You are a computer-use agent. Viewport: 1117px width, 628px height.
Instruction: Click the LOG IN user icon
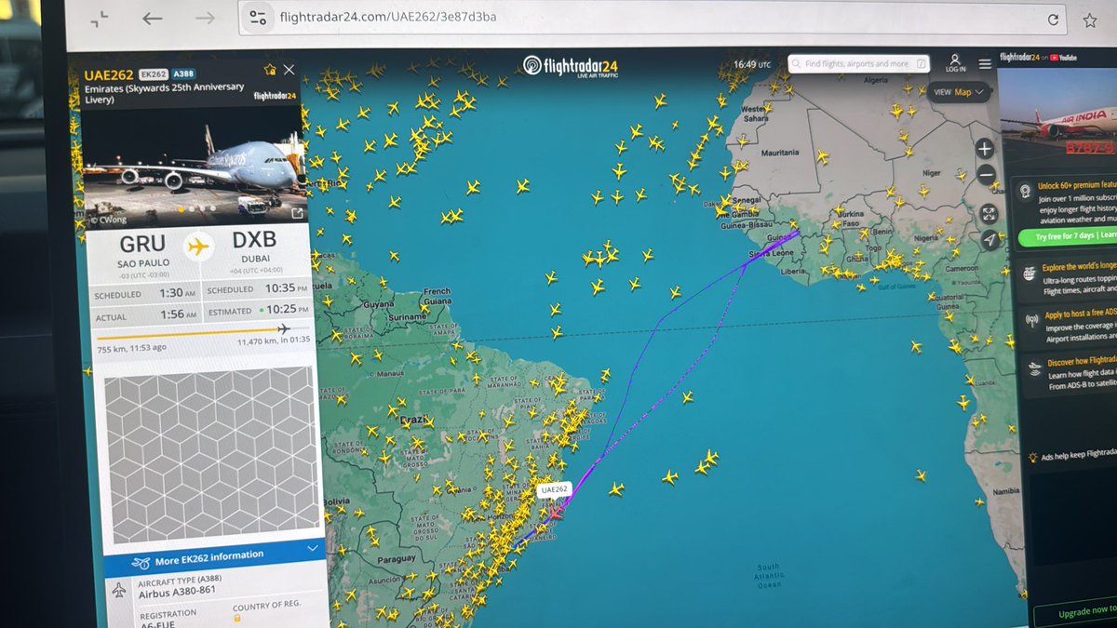coord(955,63)
